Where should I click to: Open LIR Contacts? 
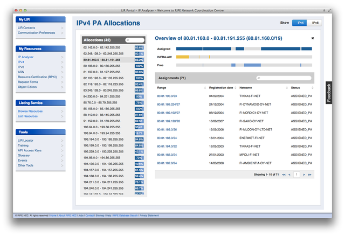[26, 27]
